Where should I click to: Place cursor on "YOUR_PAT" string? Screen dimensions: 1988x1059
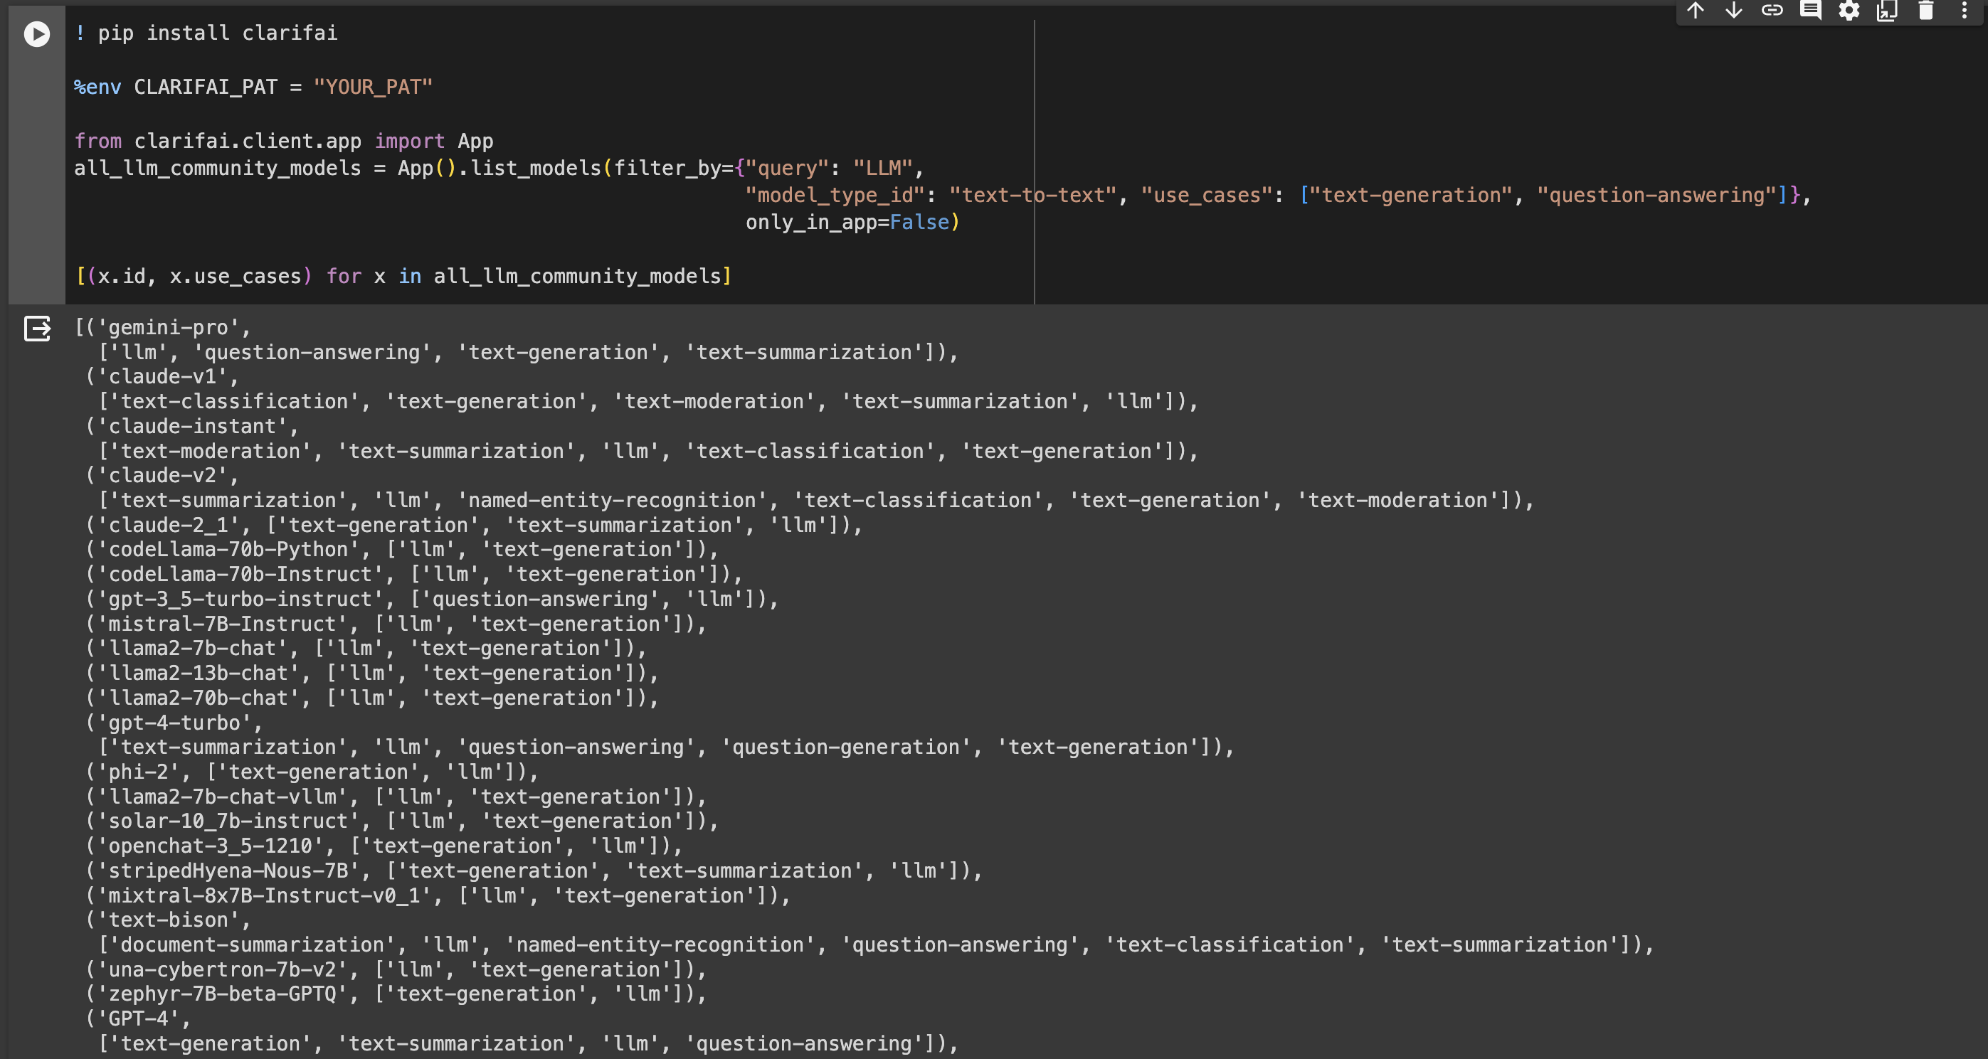click(x=373, y=87)
